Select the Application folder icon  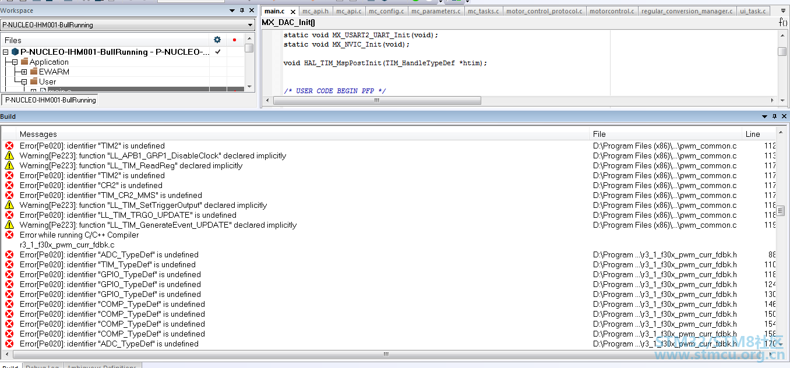(x=24, y=62)
